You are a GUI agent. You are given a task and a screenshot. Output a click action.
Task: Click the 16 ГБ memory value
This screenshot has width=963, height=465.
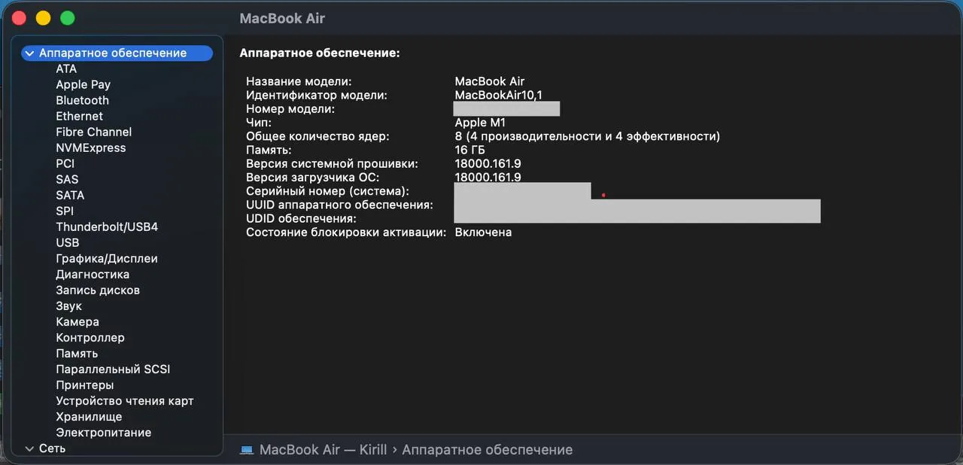pos(471,150)
